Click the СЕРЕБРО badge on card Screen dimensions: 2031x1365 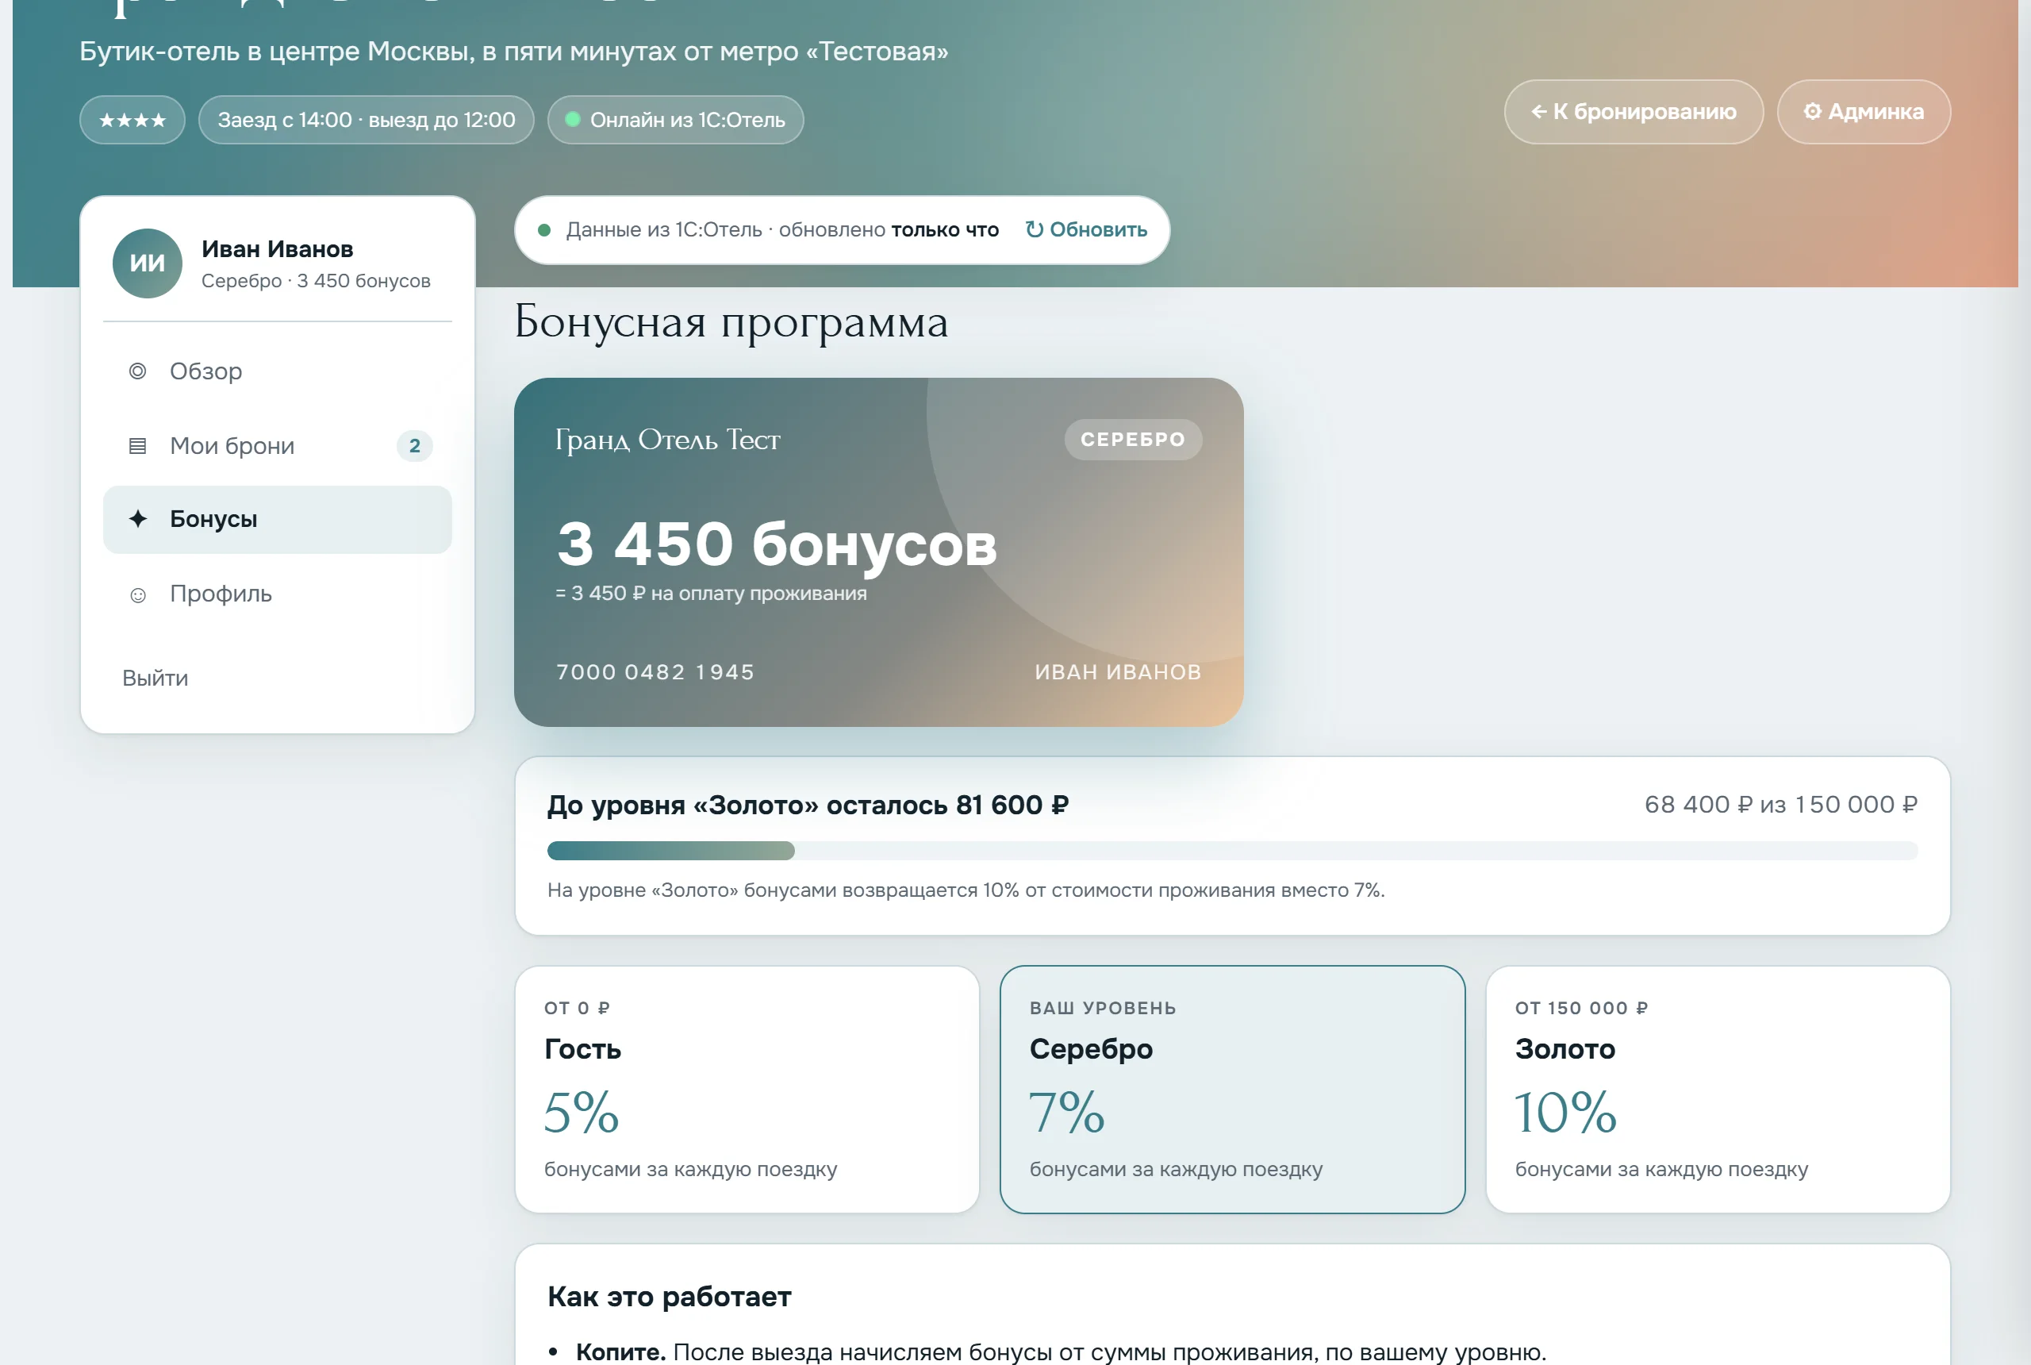pos(1133,440)
